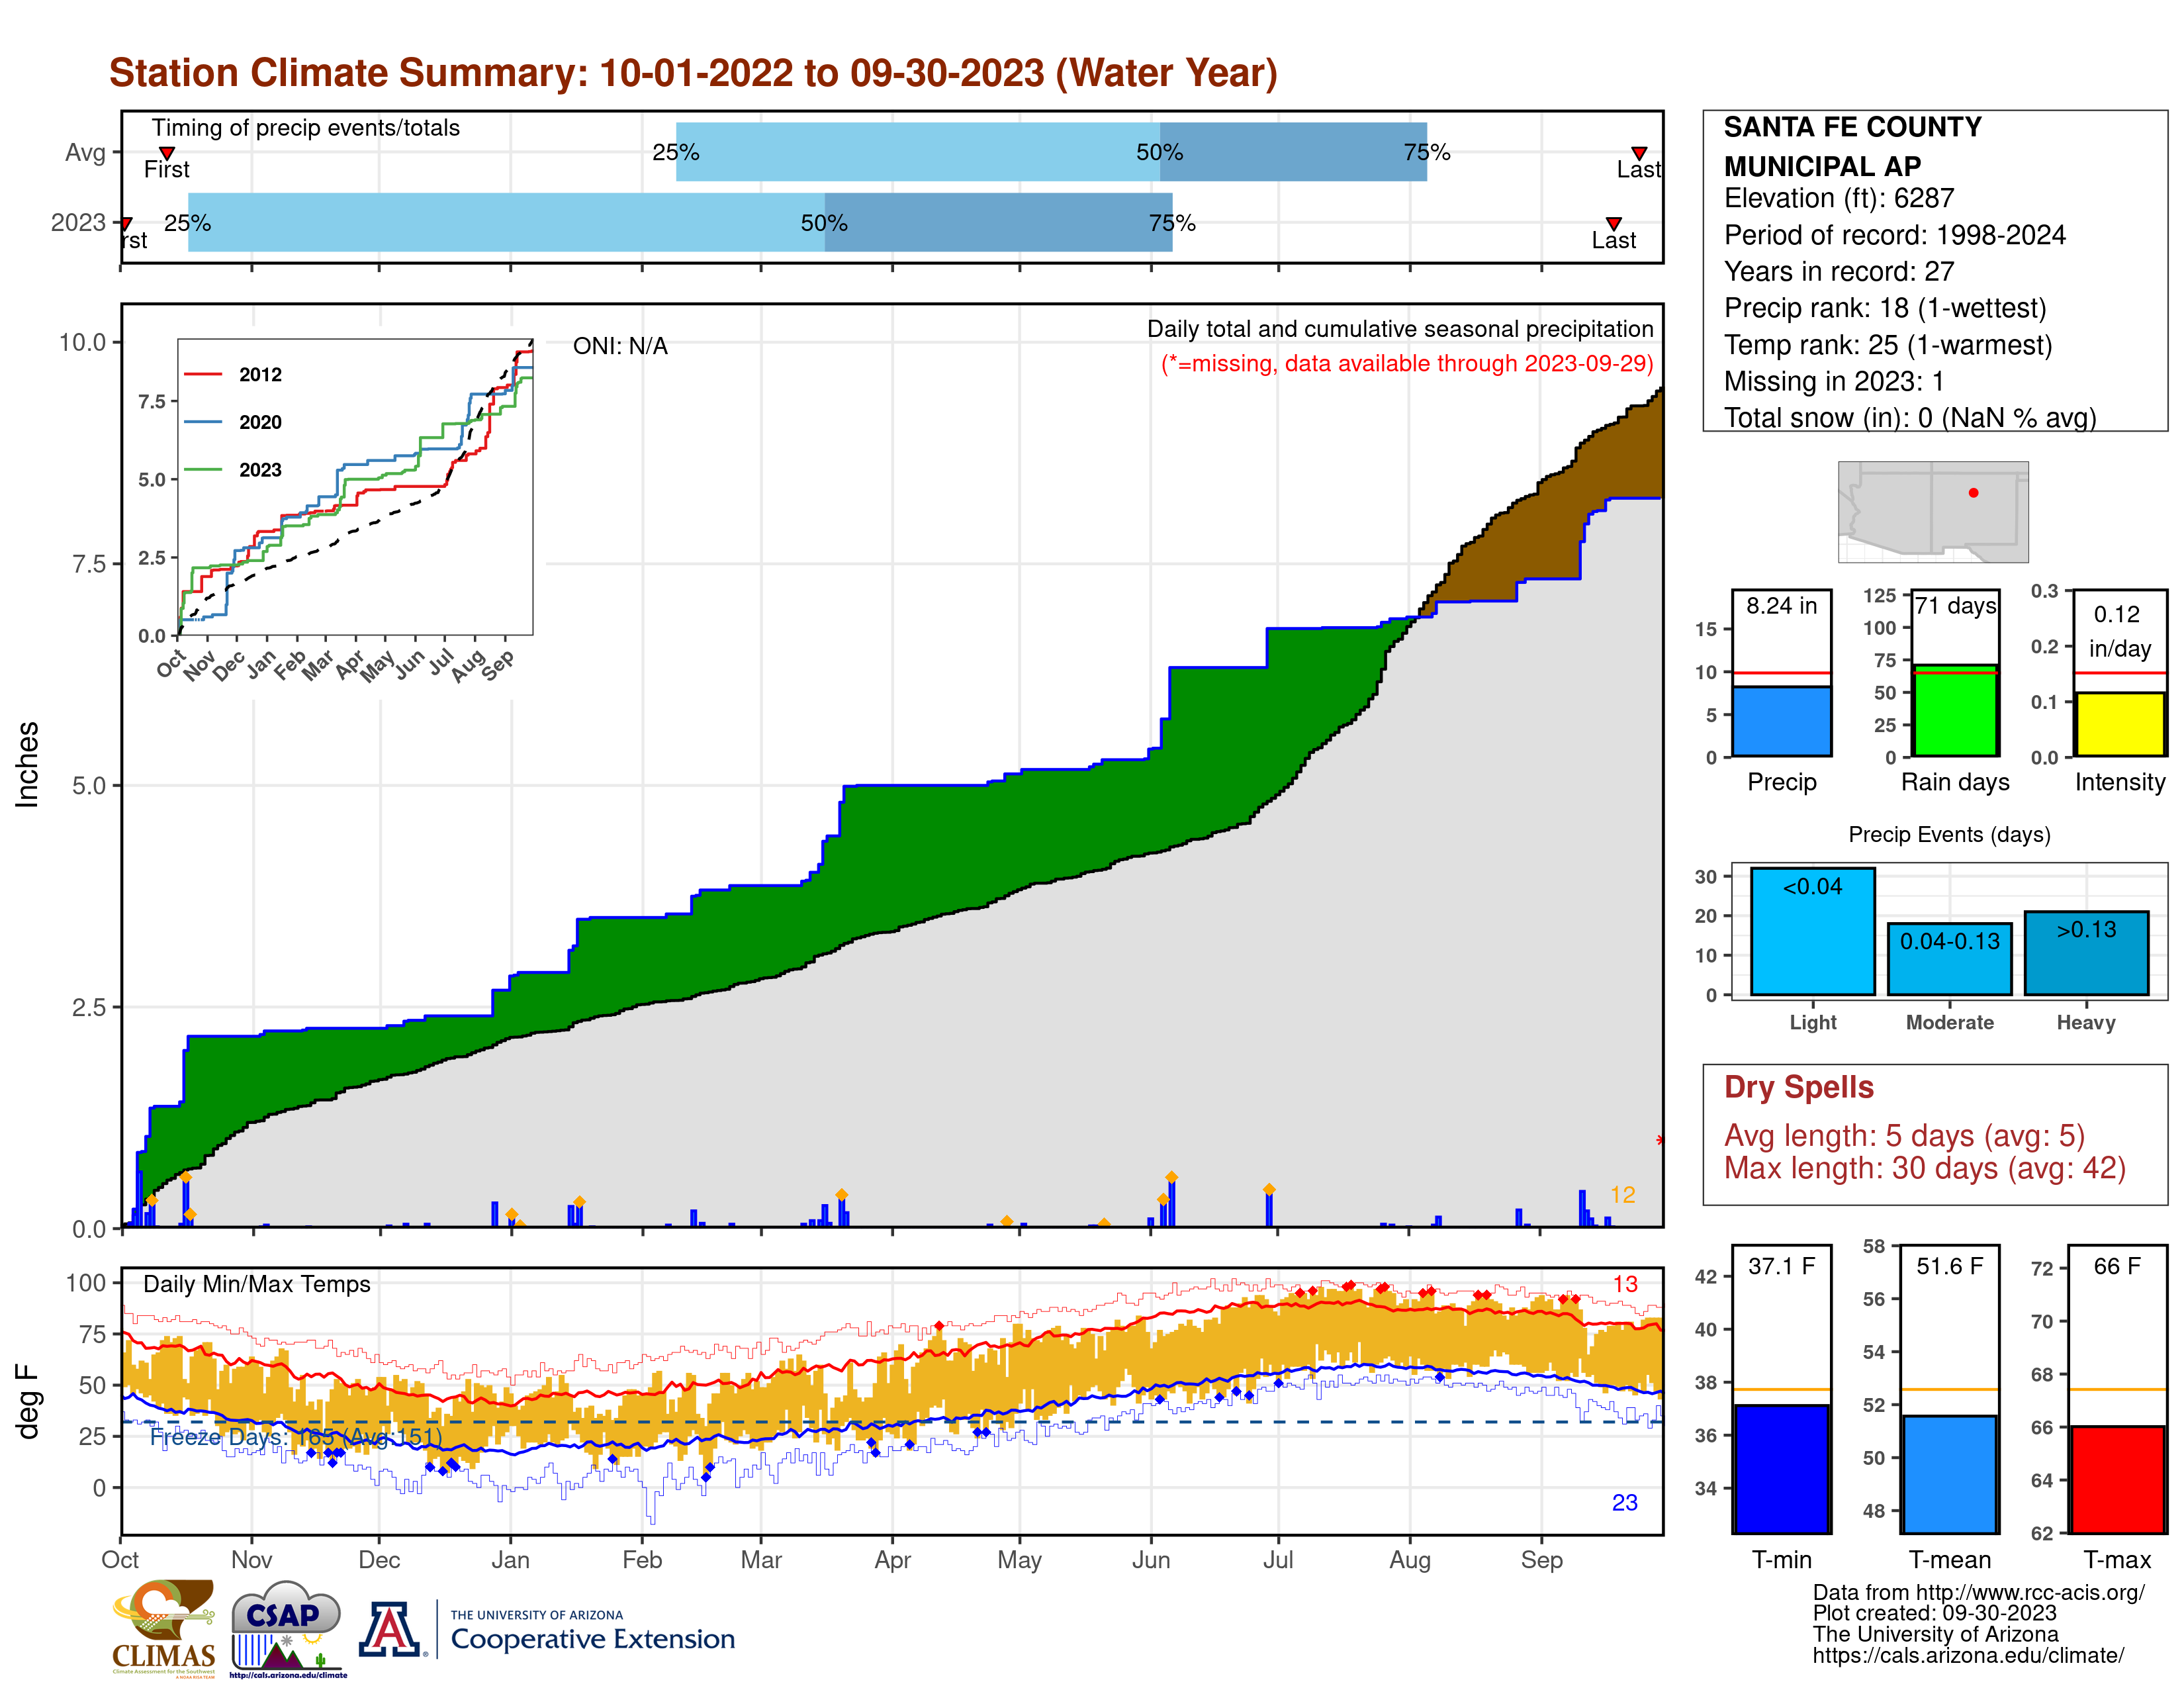
Task: Click the ONI: N/A label
Action: pos(620,346)
